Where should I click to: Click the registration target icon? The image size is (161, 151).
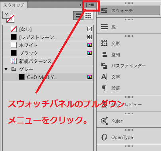click(89, 37)
